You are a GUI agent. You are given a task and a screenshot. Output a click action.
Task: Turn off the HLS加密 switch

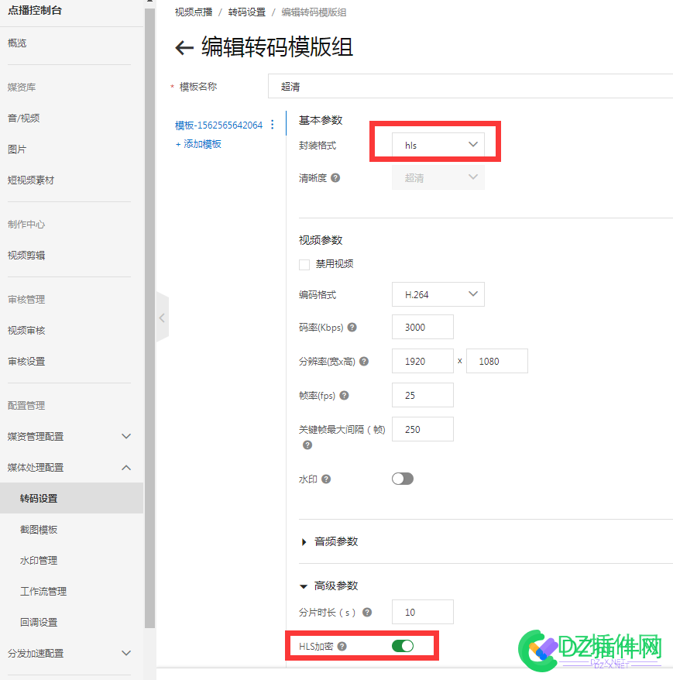pyautogui.click(x=403, y=646)
